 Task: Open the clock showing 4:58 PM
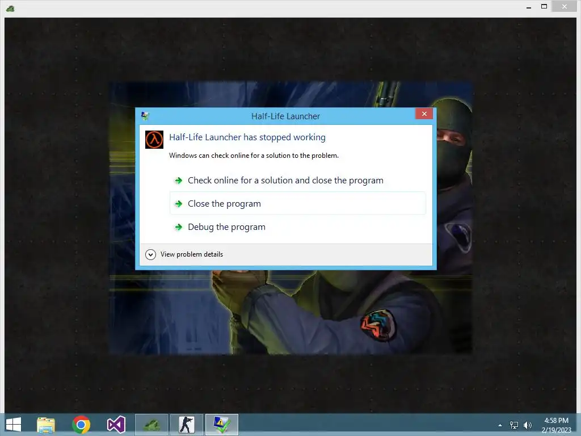(x=556, y=425)
